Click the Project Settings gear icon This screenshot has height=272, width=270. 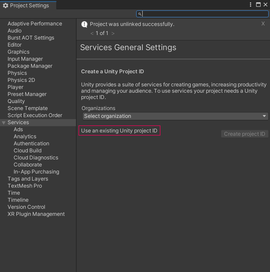click(x=6, y=6)
